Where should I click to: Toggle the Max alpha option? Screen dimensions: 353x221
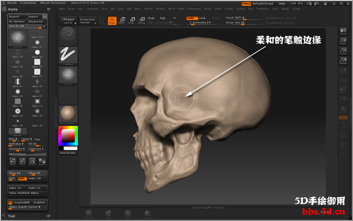click(38, 139)
